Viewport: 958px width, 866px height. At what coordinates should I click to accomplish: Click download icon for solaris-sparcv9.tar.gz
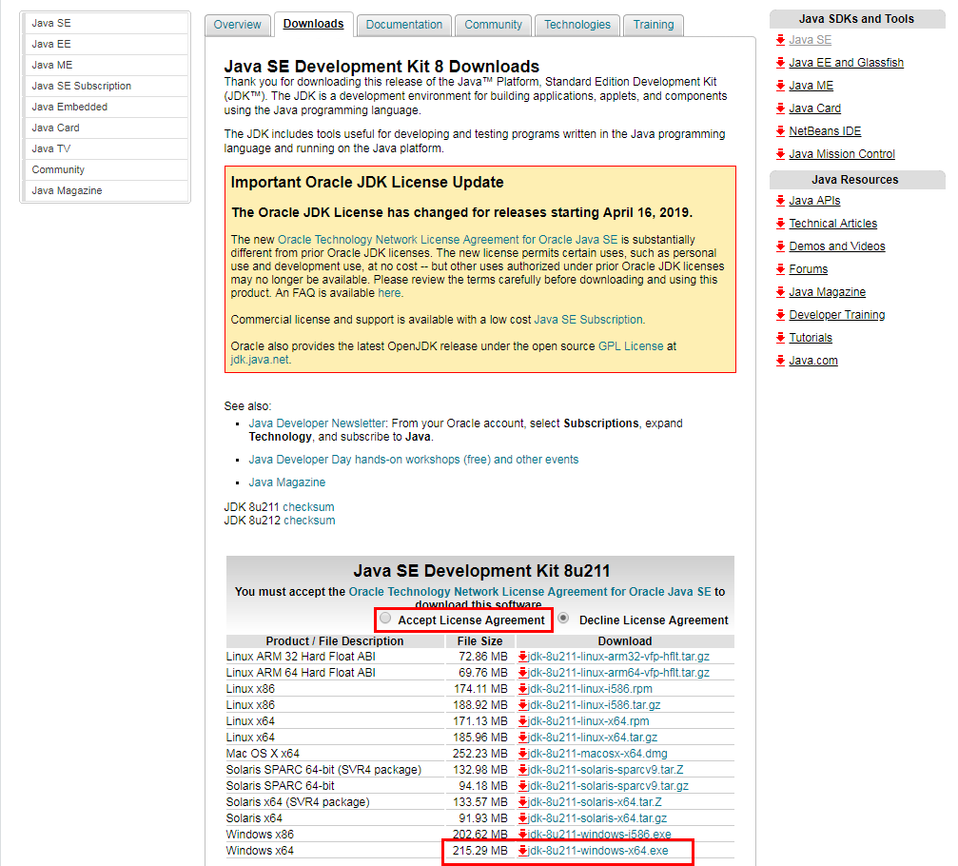click(523, 786)
